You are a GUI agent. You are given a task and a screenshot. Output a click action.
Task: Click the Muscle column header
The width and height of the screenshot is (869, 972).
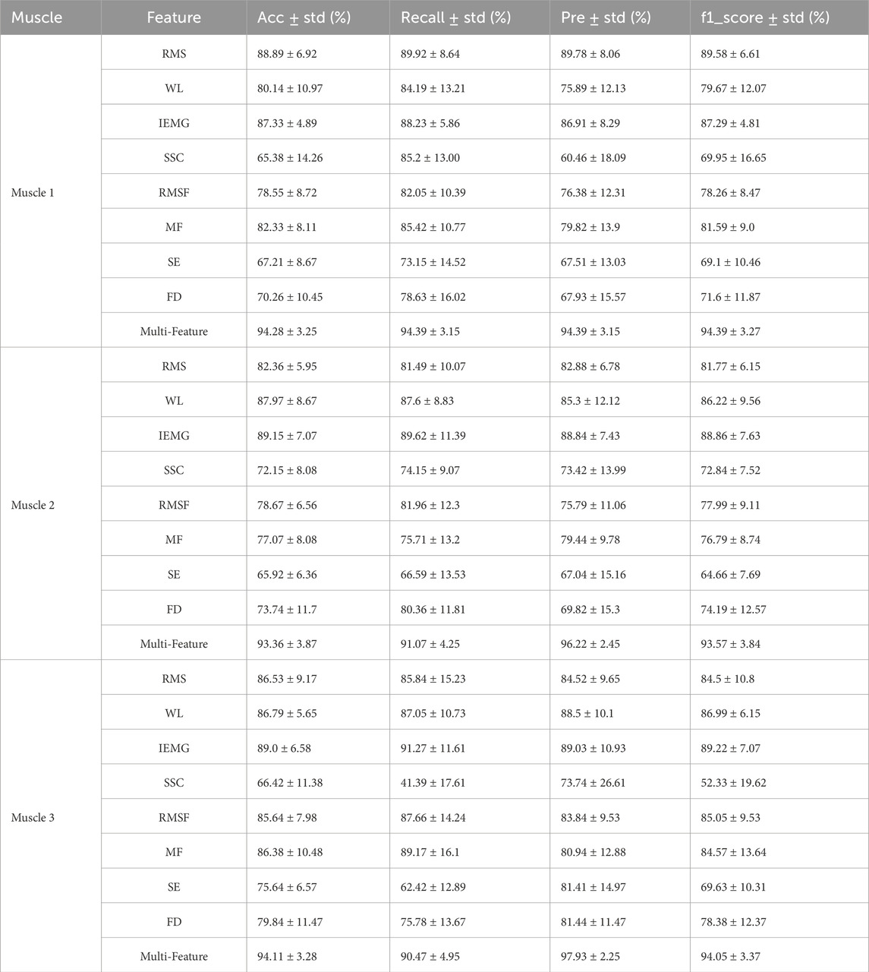tap(36, 17)
